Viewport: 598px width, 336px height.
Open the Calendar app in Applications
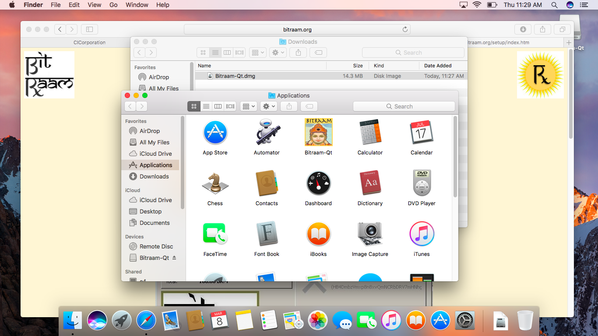(422, 133)
